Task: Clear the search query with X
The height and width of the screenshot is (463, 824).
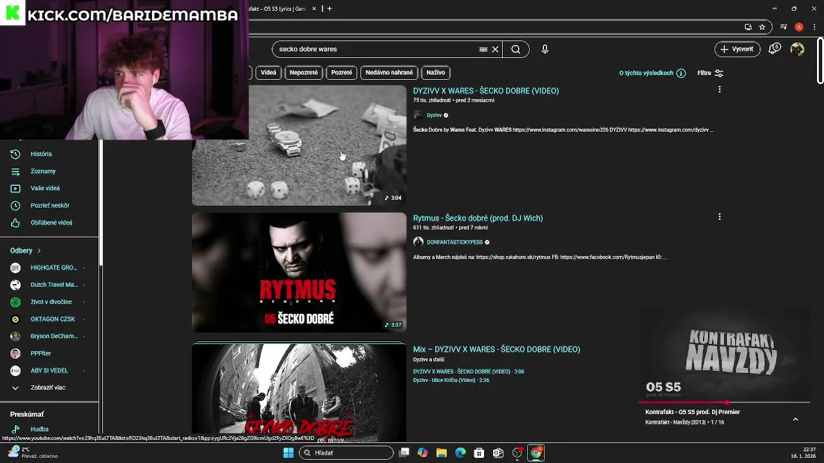Action: pyautogui.click(x=495, y=49)
